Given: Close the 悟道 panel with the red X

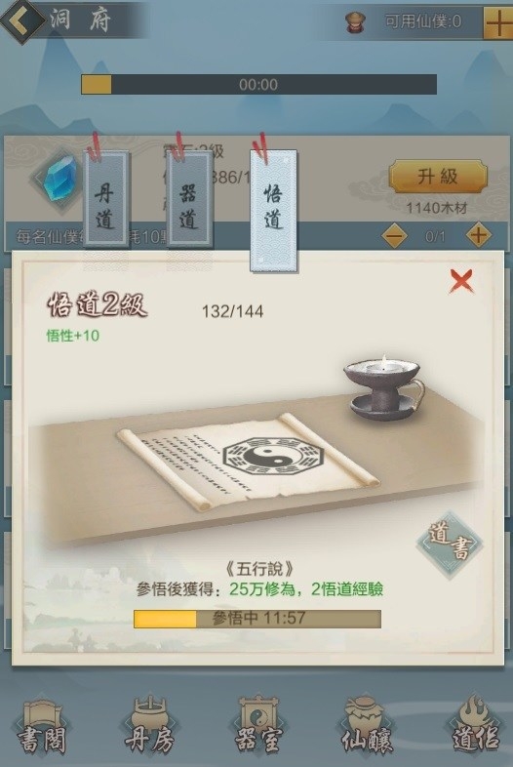Looking at the screenshot, I should point(461,281).
